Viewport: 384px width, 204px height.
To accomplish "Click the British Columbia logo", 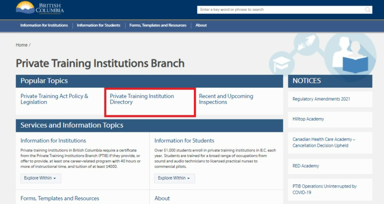I will tap(40, 8).
